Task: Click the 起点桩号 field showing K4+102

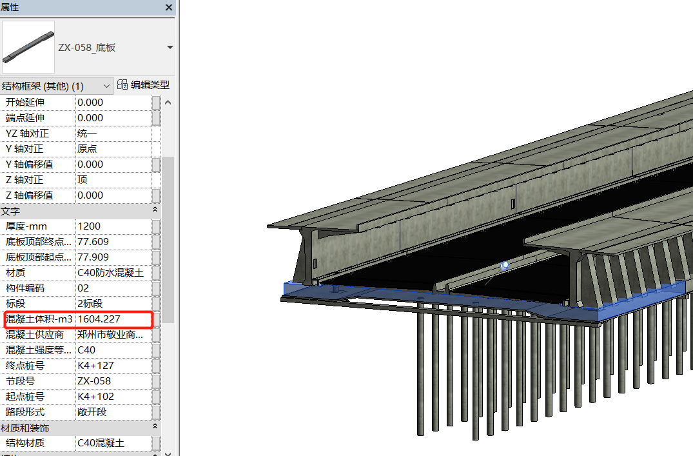Action: point(113,397)
